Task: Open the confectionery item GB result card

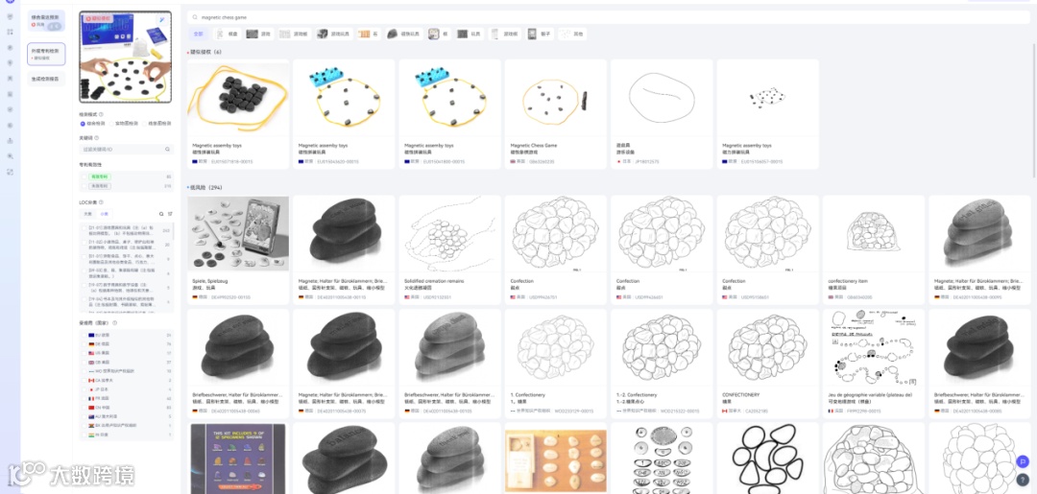Action: (x=874, y=249)
